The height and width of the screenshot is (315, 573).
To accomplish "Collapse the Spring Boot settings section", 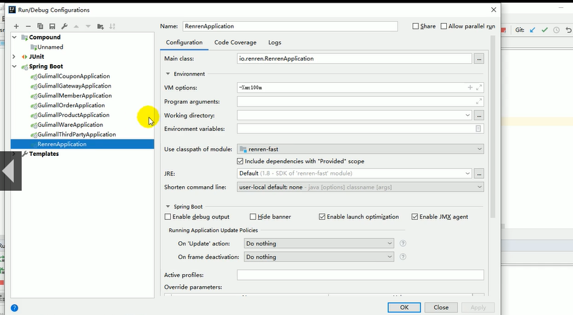I will (x=168, y=206).
